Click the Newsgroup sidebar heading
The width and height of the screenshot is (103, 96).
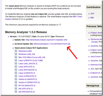point(93,86)
